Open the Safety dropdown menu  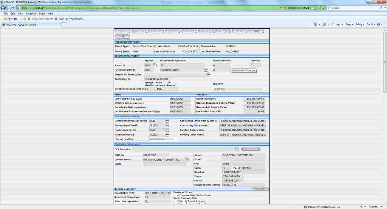360,25
